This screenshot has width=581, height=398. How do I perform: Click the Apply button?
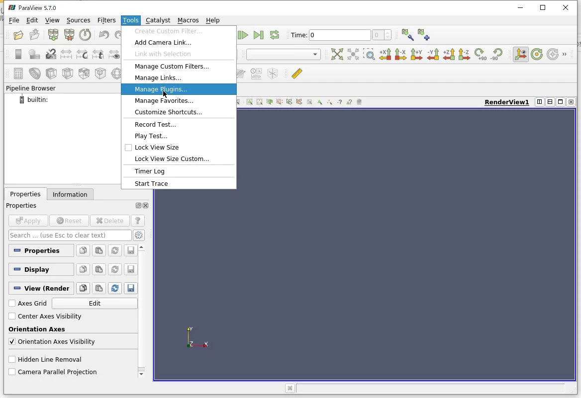point(28,221)
